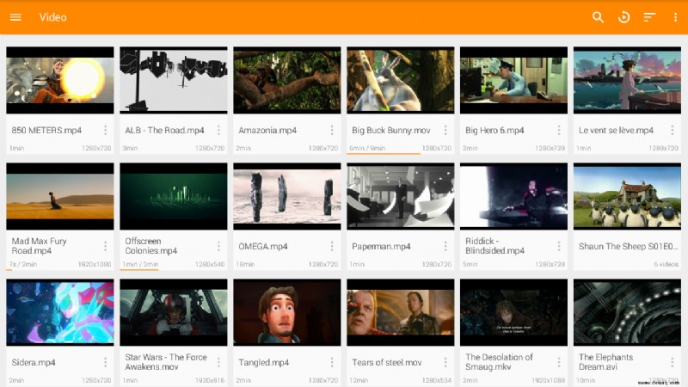Play the Big Buck Bunny thumbnail
Viewport: 688px width, 387px height.
401,80
